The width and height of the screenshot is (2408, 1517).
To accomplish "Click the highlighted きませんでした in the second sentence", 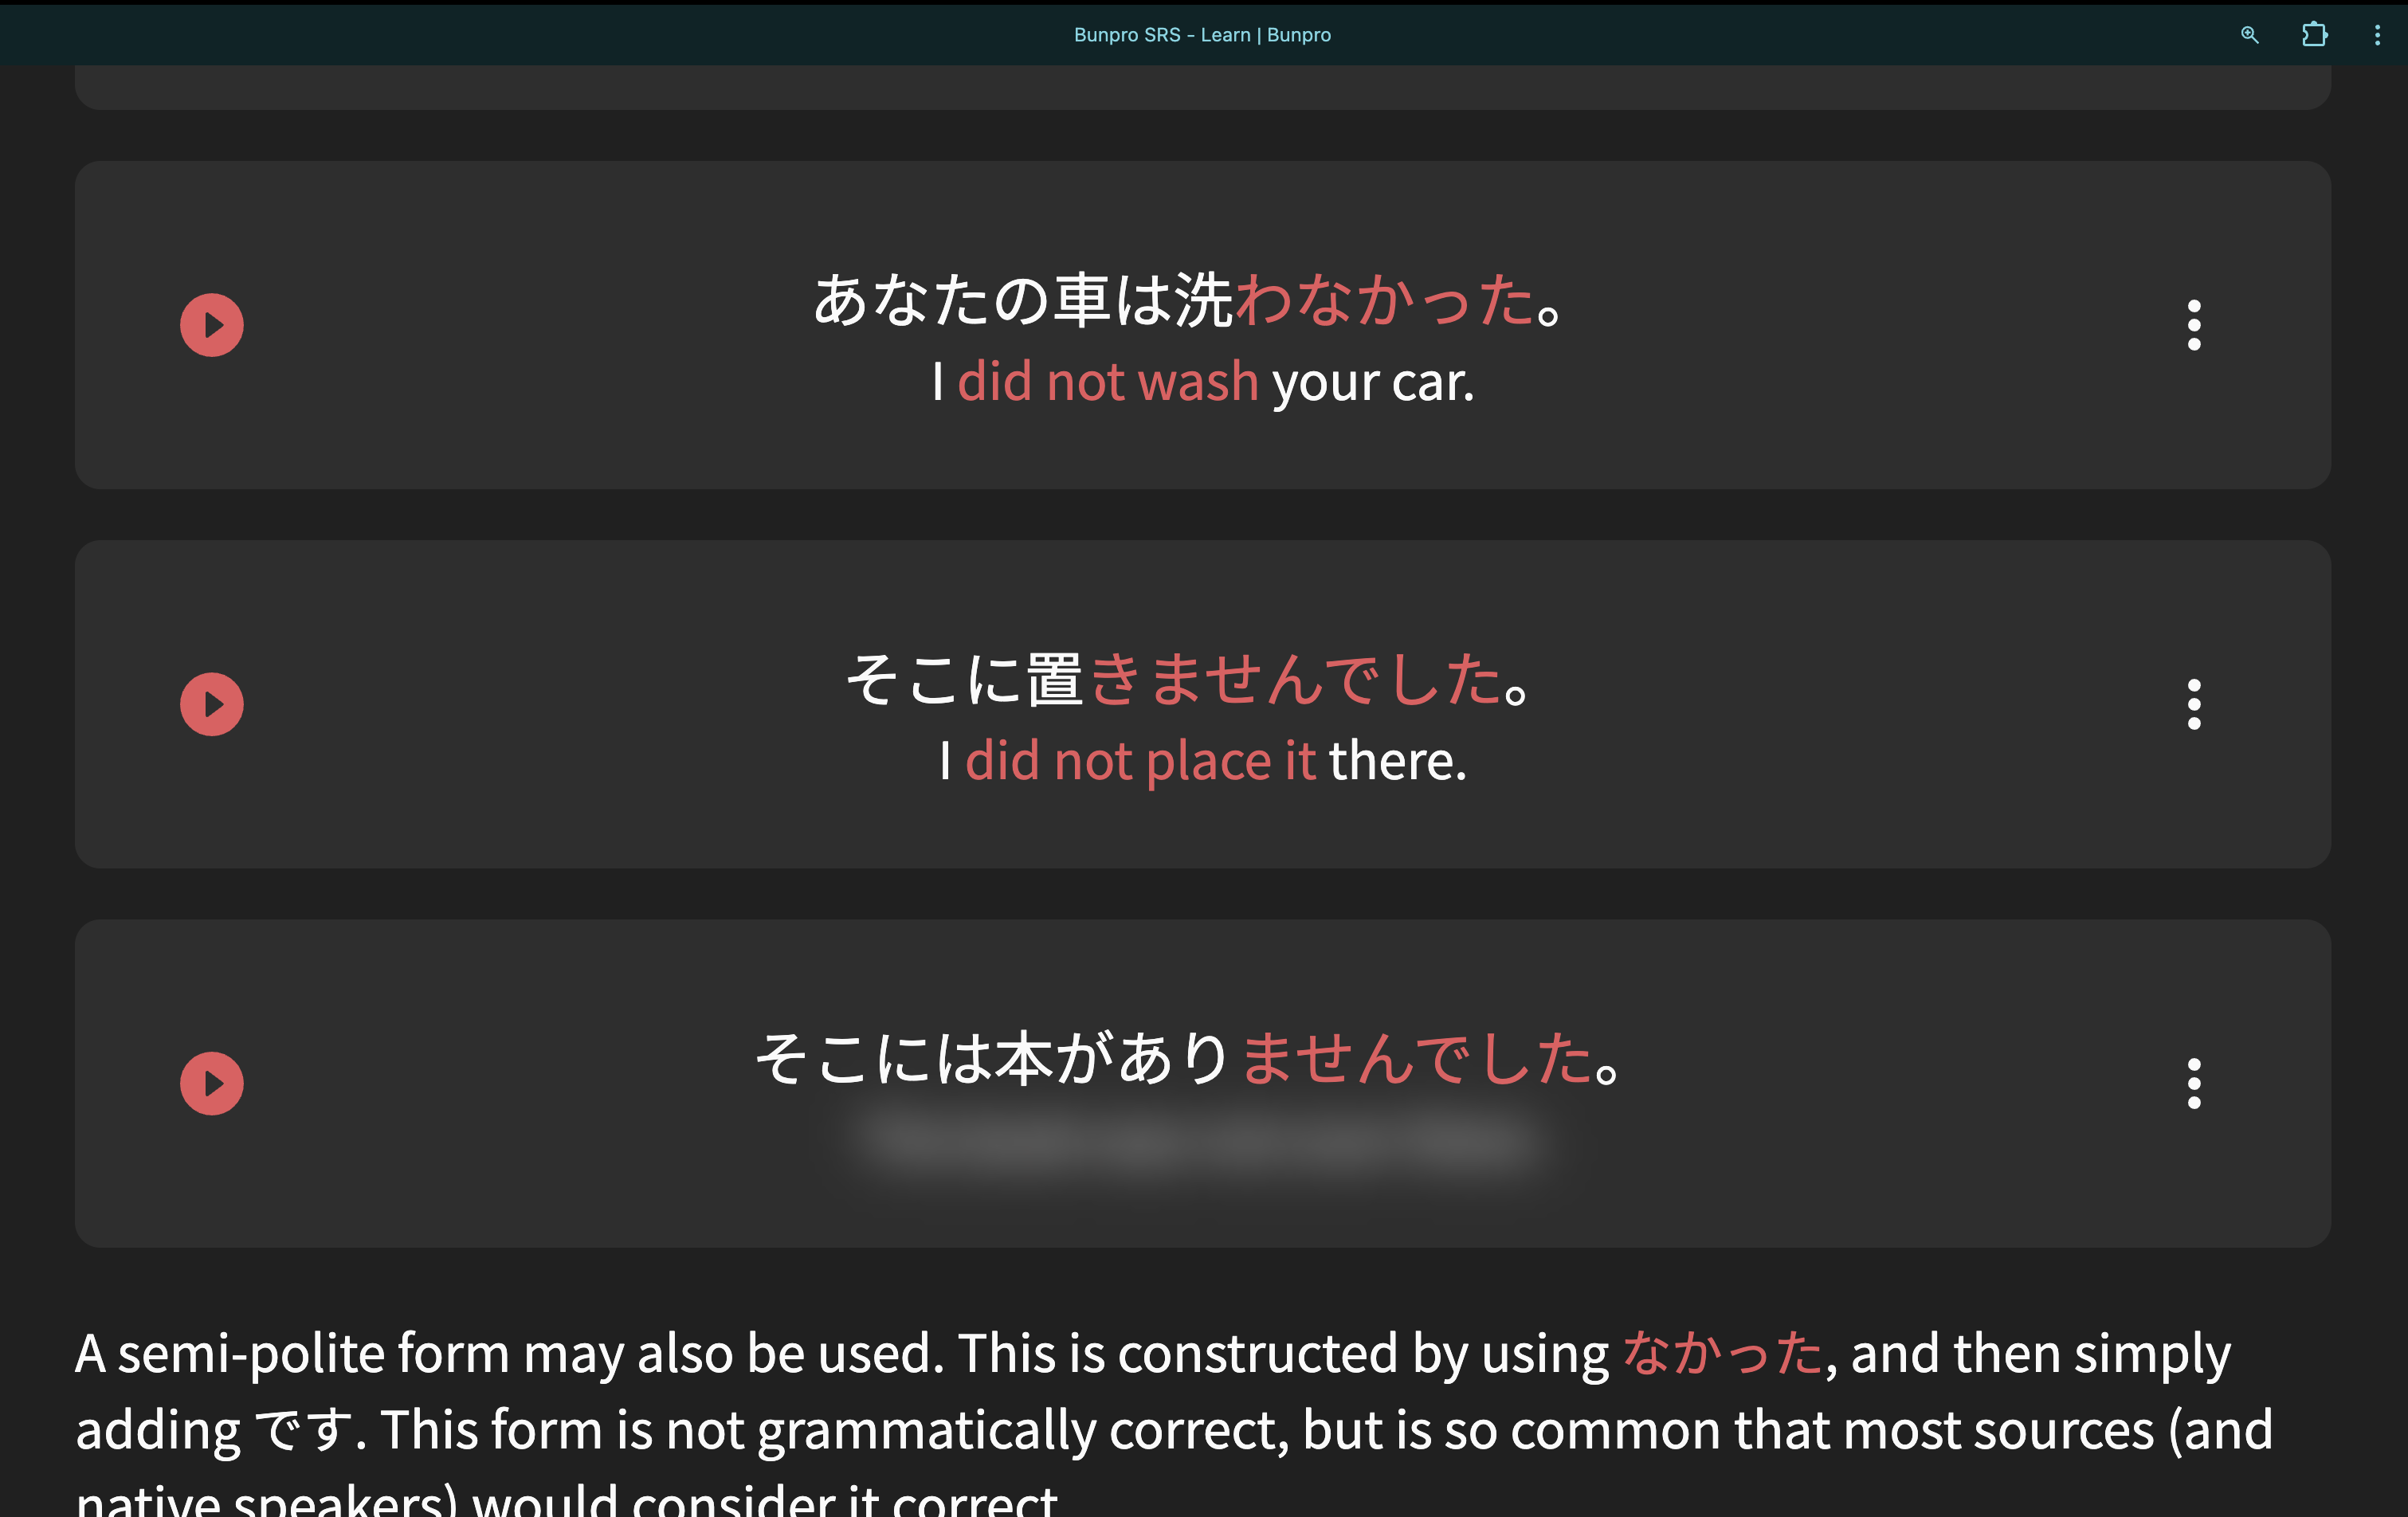I will [x=1295, y=680].
